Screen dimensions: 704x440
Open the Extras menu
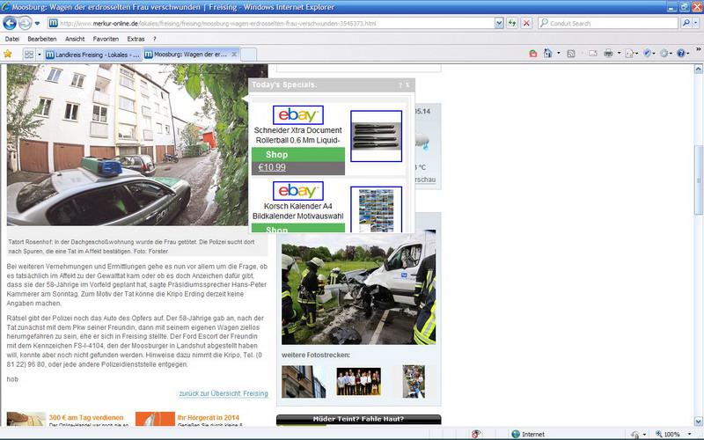tap(136, 39)
